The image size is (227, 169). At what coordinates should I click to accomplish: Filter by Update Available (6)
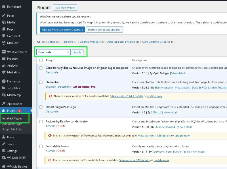point(92,42)
